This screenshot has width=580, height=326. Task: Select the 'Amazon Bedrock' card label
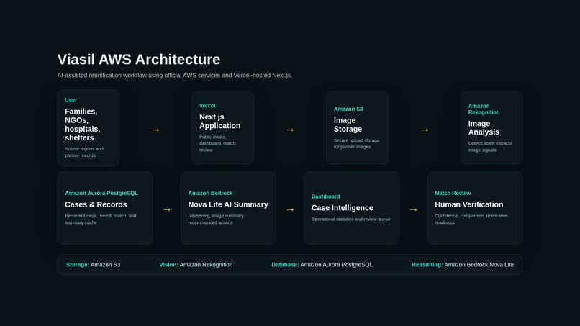(210, 193)
